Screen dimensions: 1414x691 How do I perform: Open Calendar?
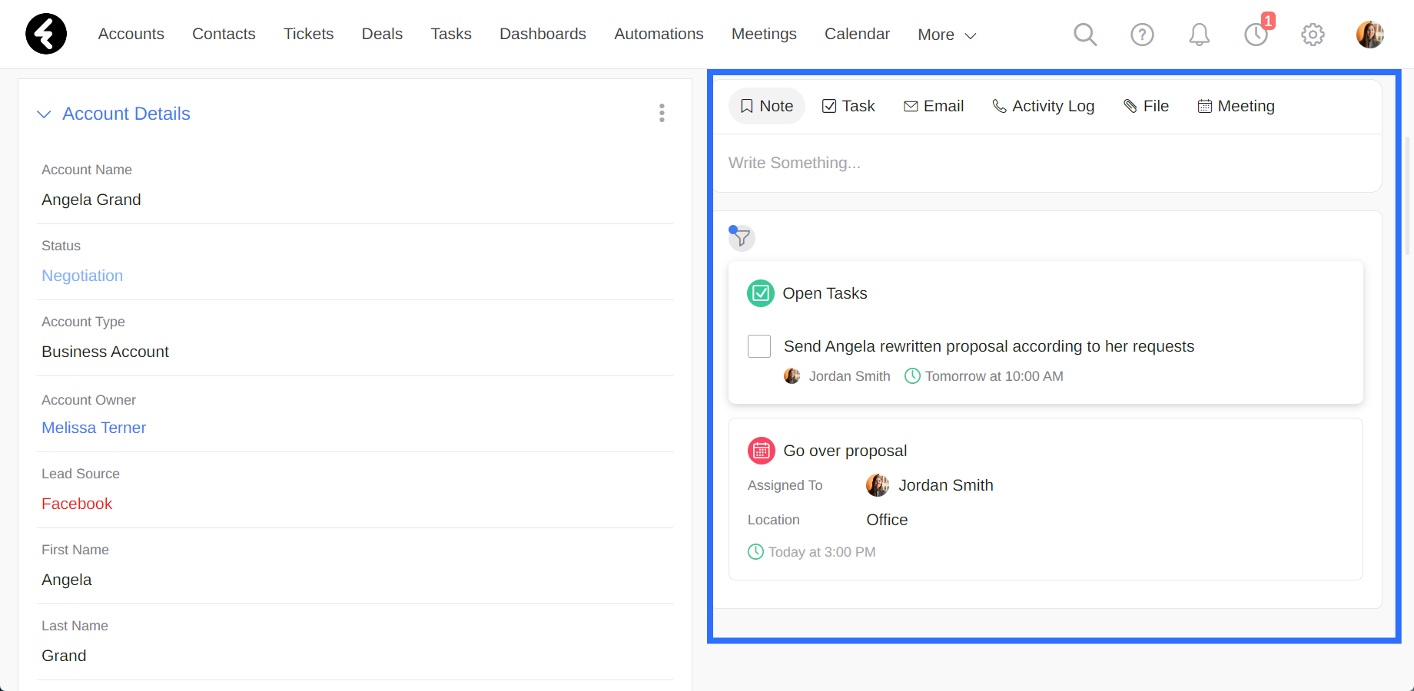(x=857, y=34)
